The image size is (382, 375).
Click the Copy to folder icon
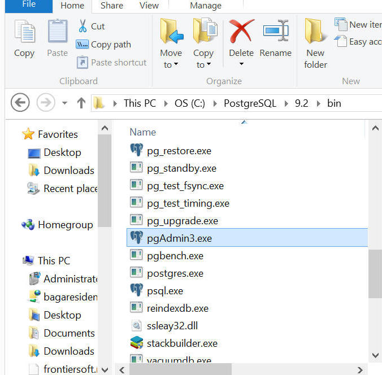(x=205, y=31)
